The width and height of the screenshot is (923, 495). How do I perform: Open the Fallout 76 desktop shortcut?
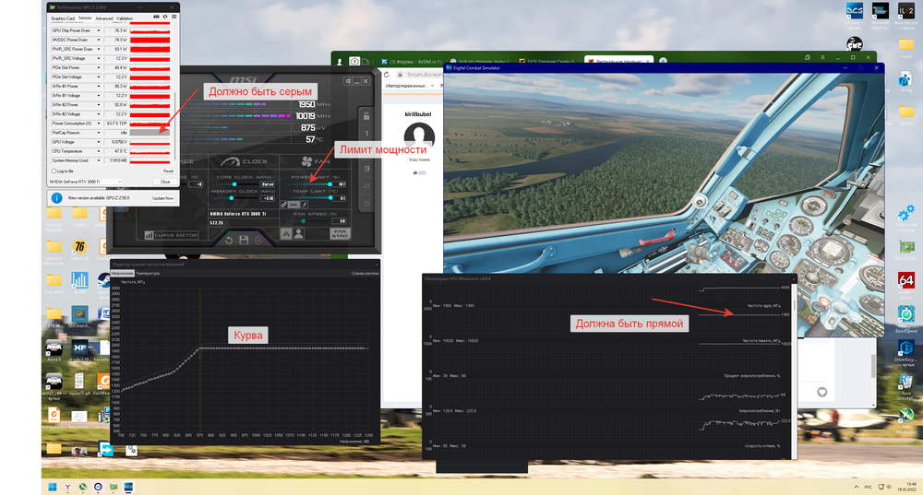pos(79,250)
